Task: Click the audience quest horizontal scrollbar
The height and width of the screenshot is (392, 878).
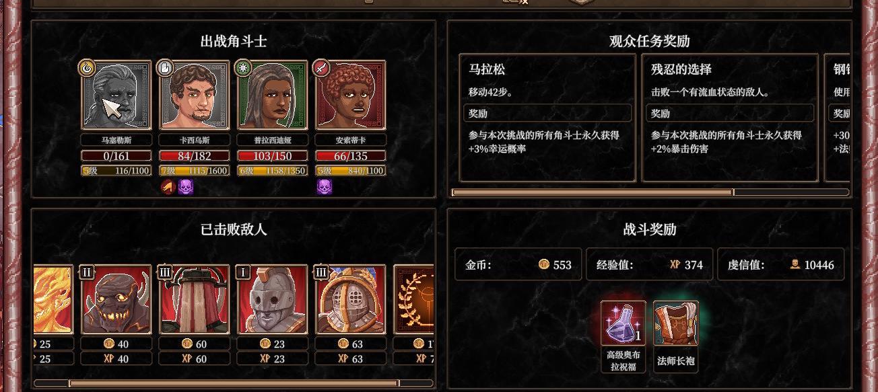Action: tap(593, 192)
